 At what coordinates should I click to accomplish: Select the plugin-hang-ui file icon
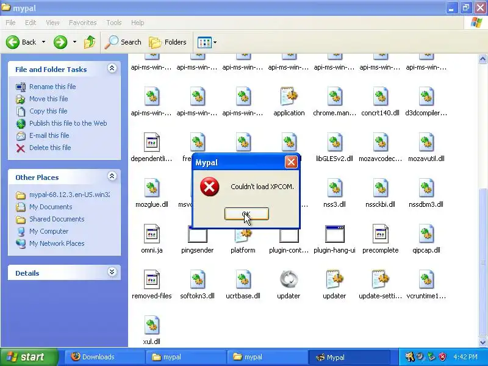[334, 234]
